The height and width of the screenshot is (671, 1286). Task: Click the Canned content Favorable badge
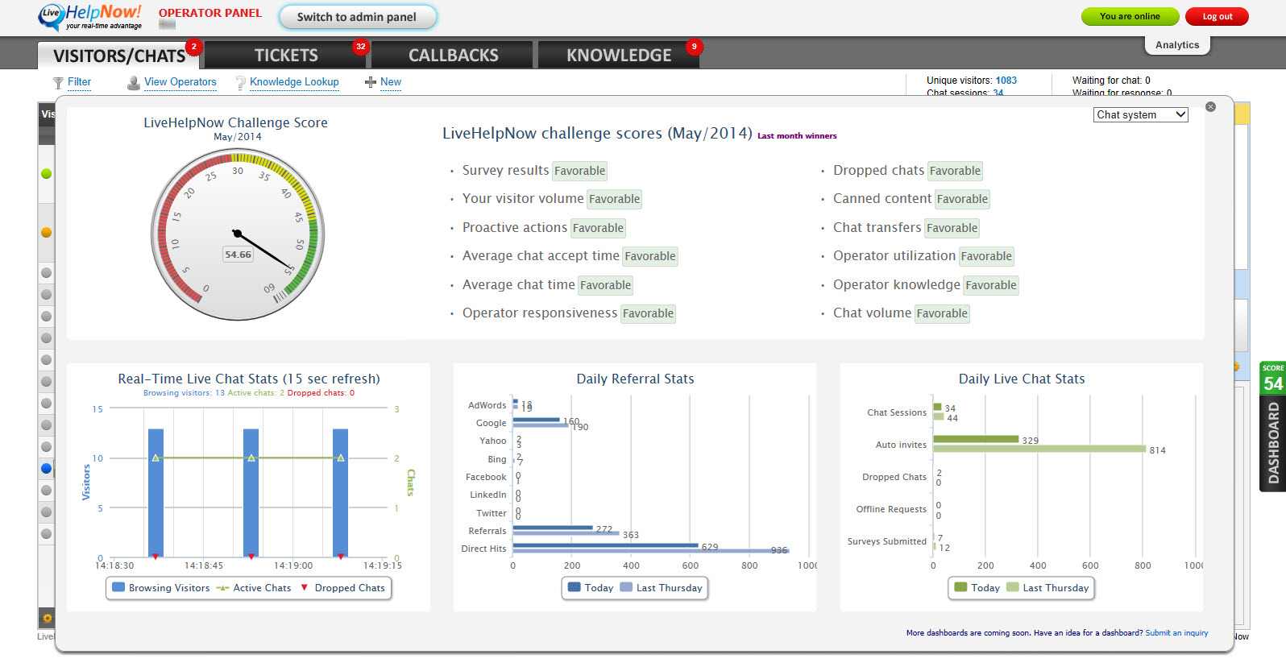click(x=962, y=199)
